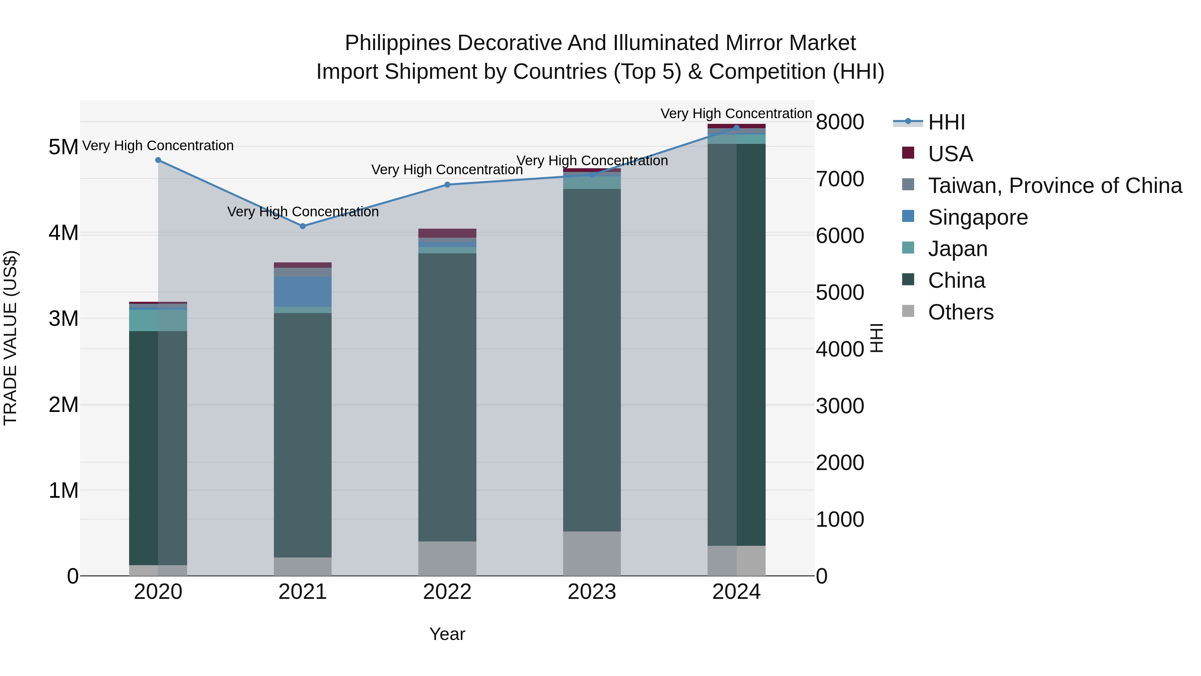This screenshot has height=676, width=1201.
Task: Click the China segment of the 2020 bar
Action: tap(158, 448)
